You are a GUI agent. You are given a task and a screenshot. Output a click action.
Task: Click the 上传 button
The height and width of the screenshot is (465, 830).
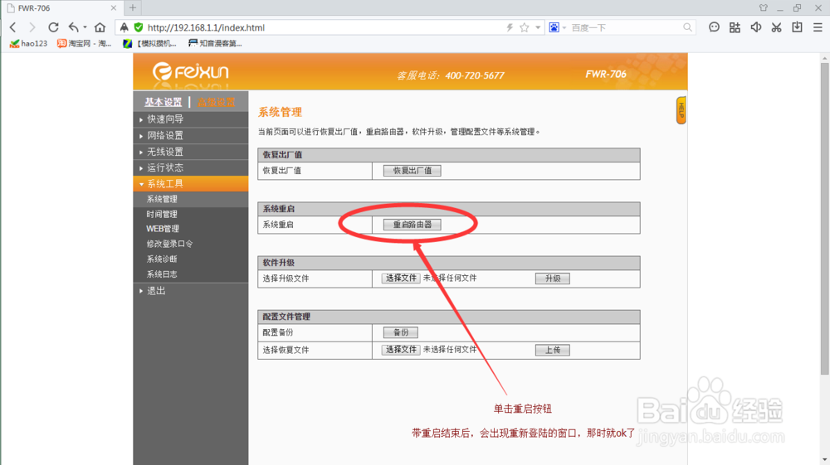(x=553, y=350)
